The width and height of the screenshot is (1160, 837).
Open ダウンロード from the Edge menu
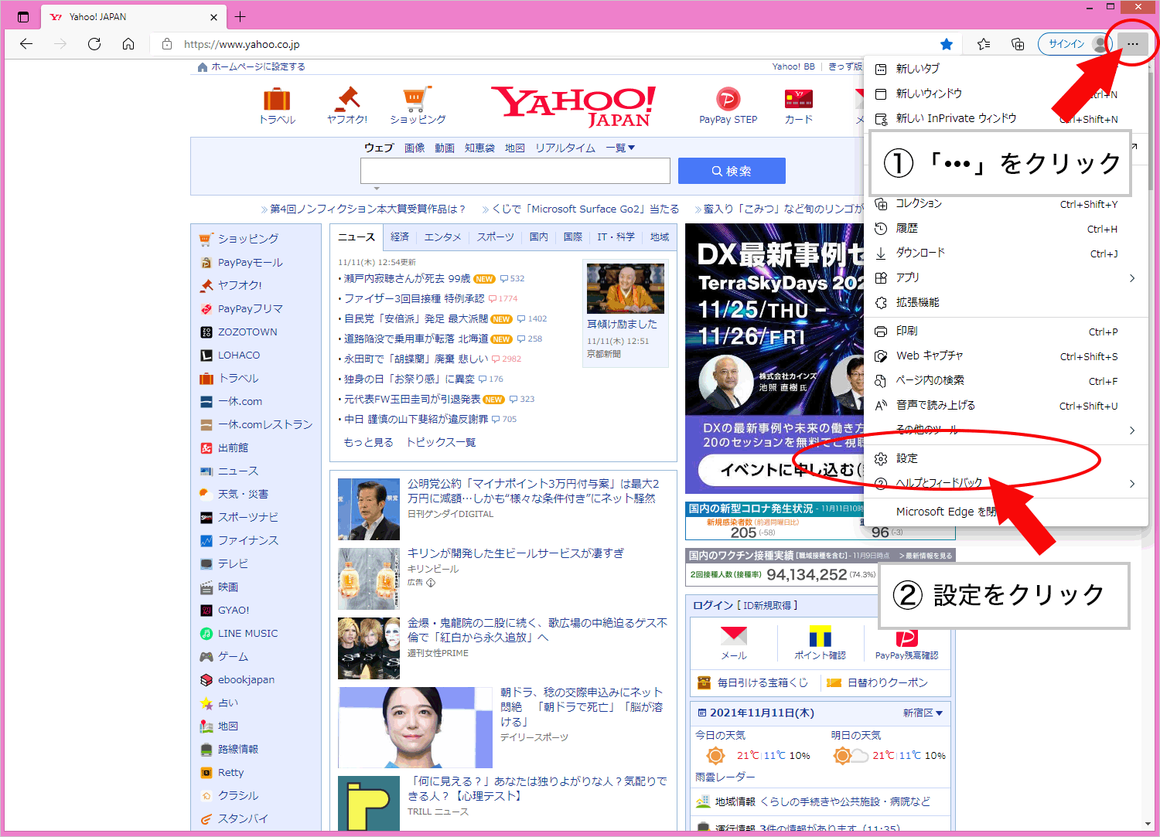pos(1005,253)
